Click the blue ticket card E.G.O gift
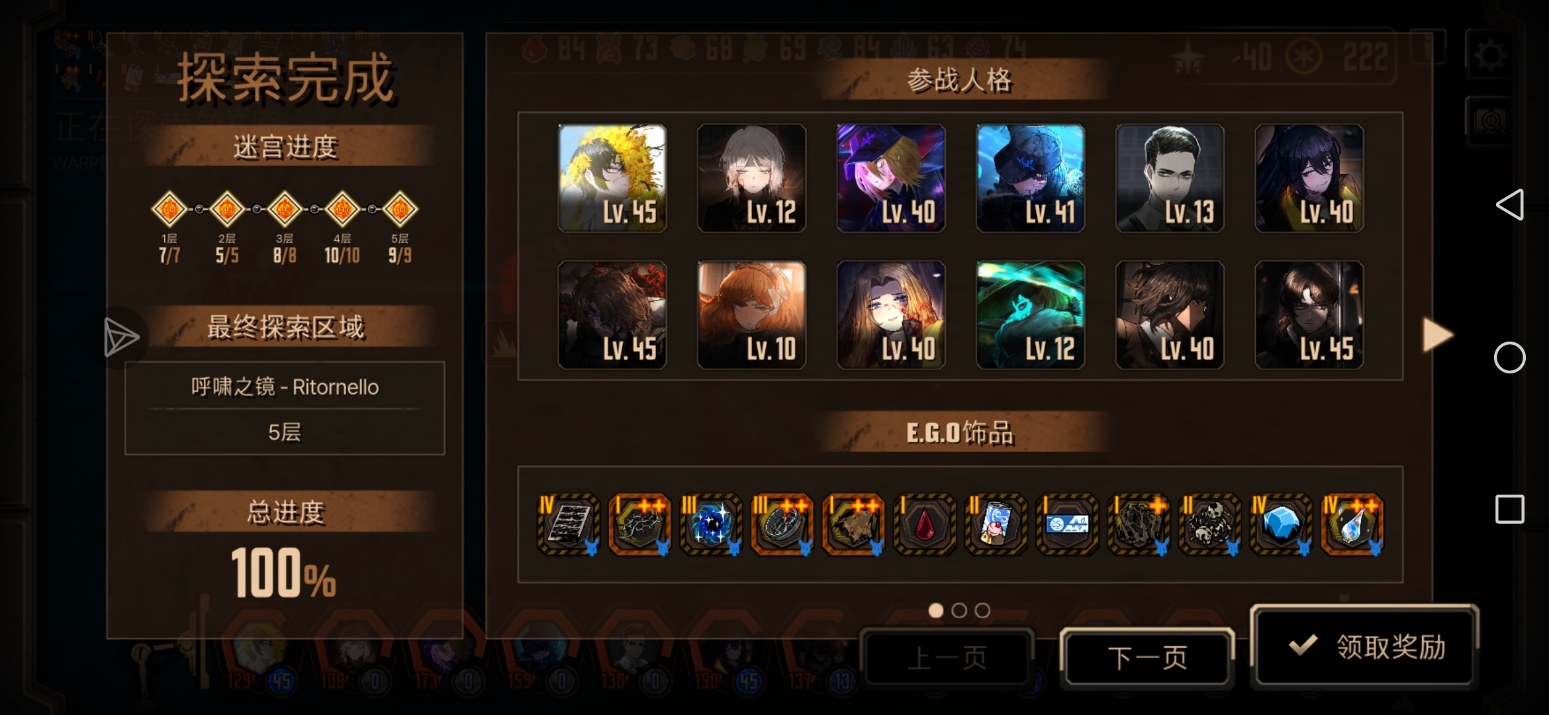Screen dimensions: 1549x715 [x=1067, y=524]
